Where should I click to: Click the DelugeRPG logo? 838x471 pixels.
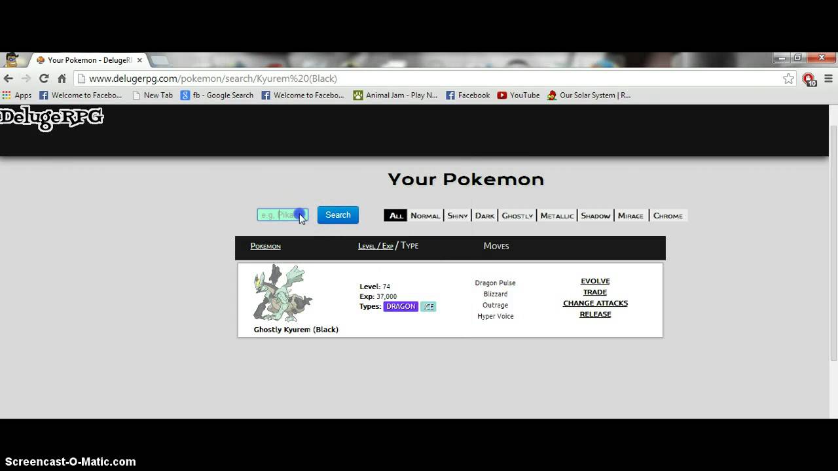52,118
